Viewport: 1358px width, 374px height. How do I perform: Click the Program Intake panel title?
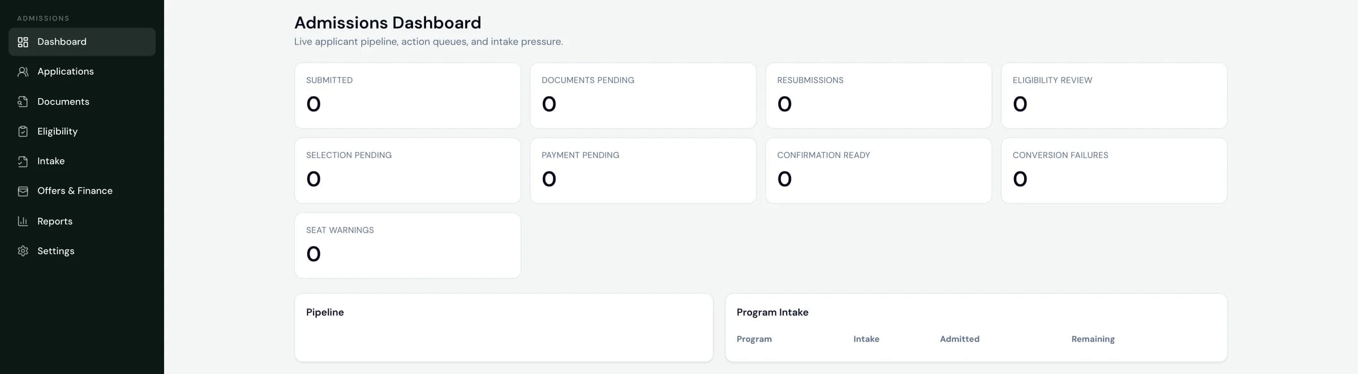click(x=772, y=312)
